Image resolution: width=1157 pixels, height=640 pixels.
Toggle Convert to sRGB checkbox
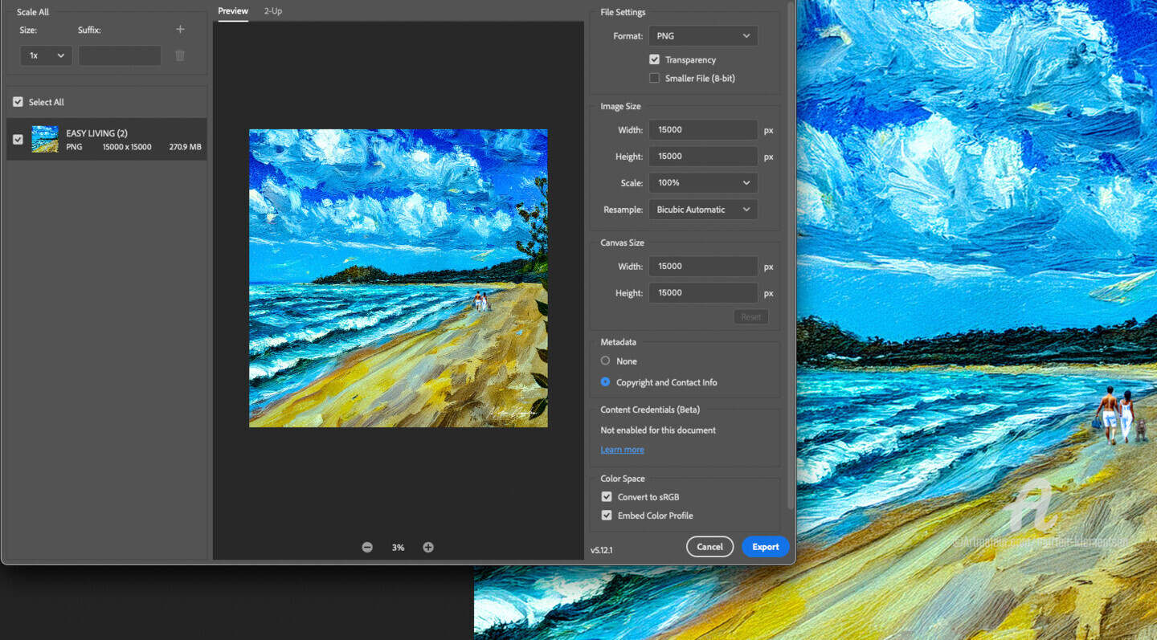pyautogui.click(x=607, y=497)
